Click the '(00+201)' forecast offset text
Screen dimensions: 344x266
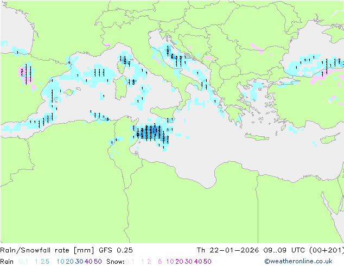tap(327, 250)
